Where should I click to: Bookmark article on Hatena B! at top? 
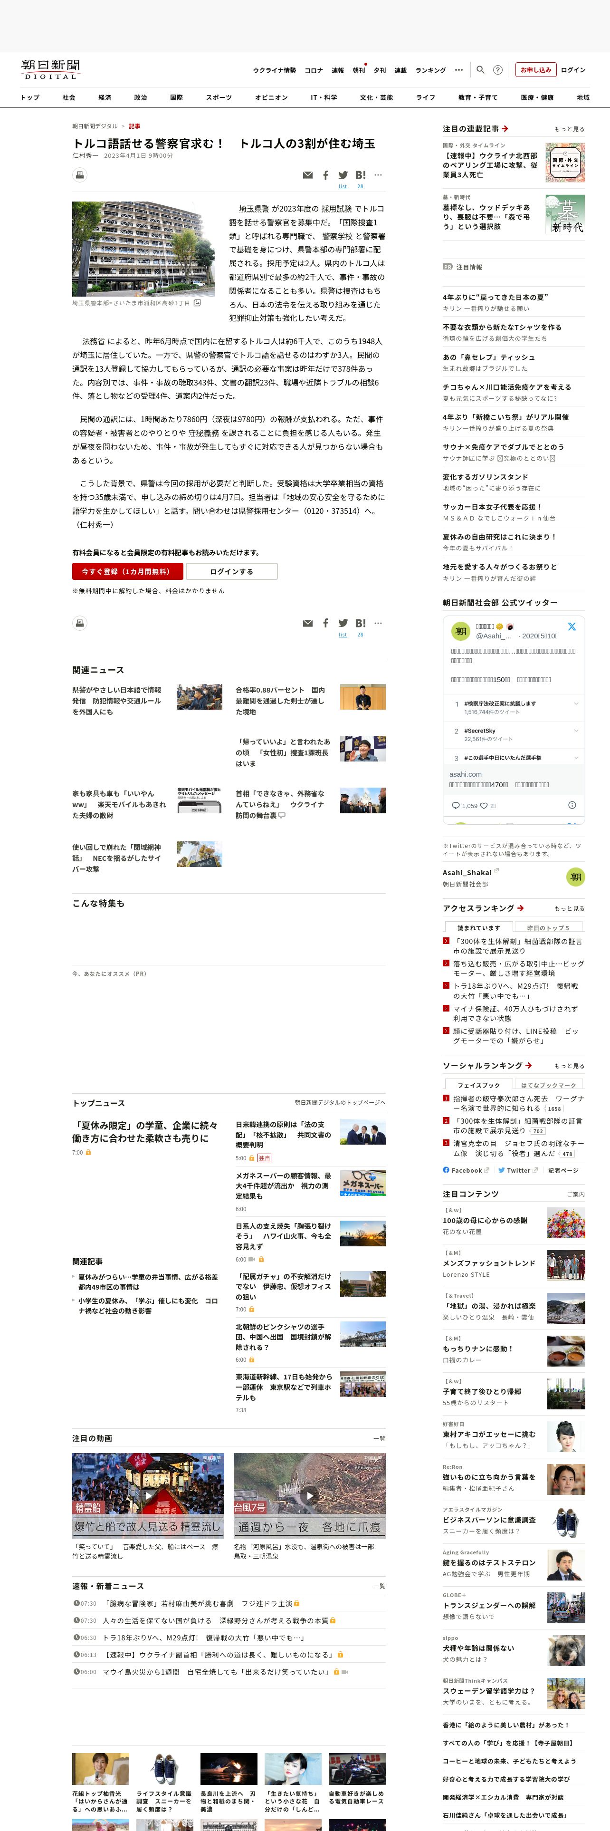(x=361, y=175)
